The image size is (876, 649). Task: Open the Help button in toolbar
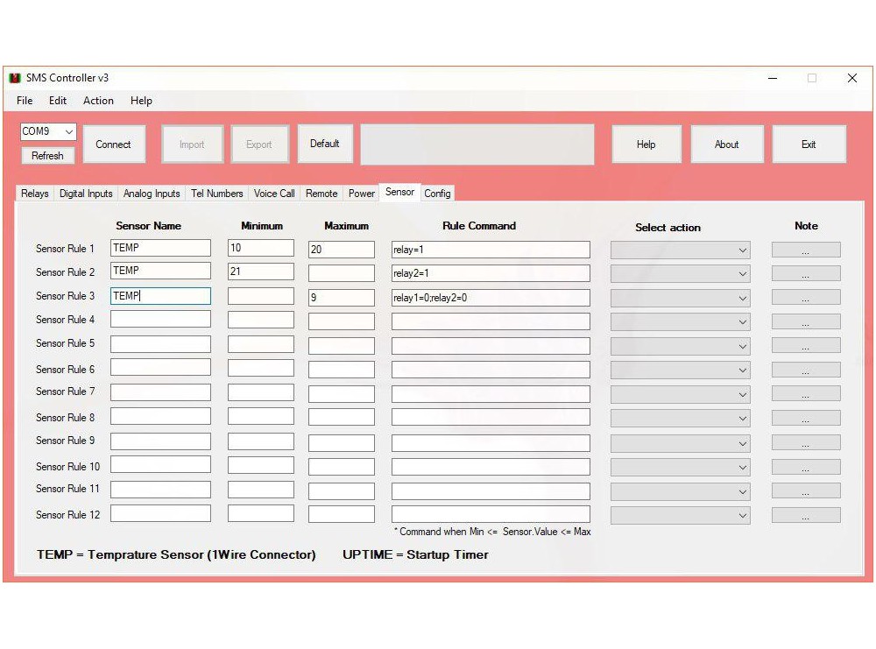pos(646,145)
